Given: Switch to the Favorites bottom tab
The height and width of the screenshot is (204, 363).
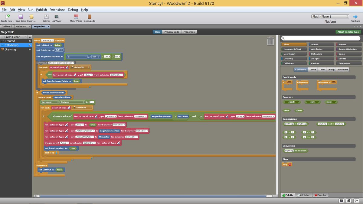Looking at the screenshot, I should (x=320, y=195).
